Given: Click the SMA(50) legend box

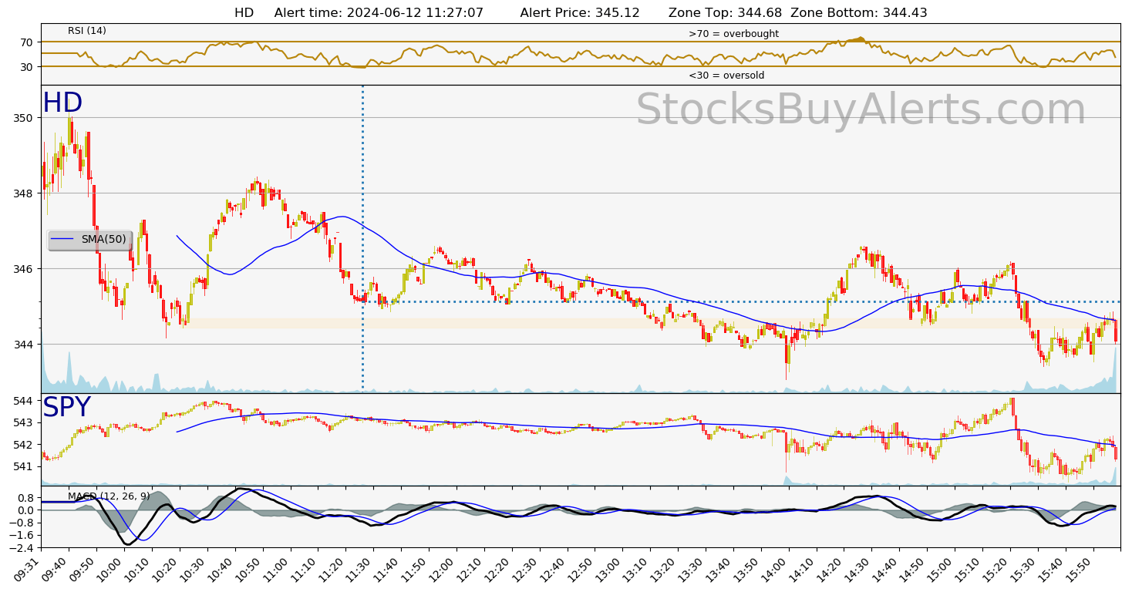Looking at the screenshot, I should (x=89, y=240).
